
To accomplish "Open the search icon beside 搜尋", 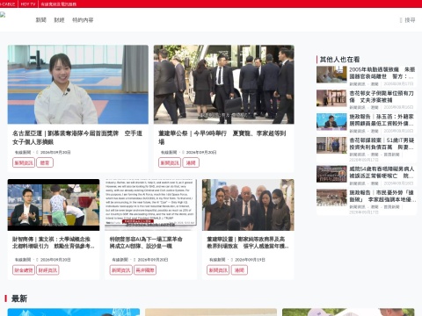I will (x=401, y=20).
